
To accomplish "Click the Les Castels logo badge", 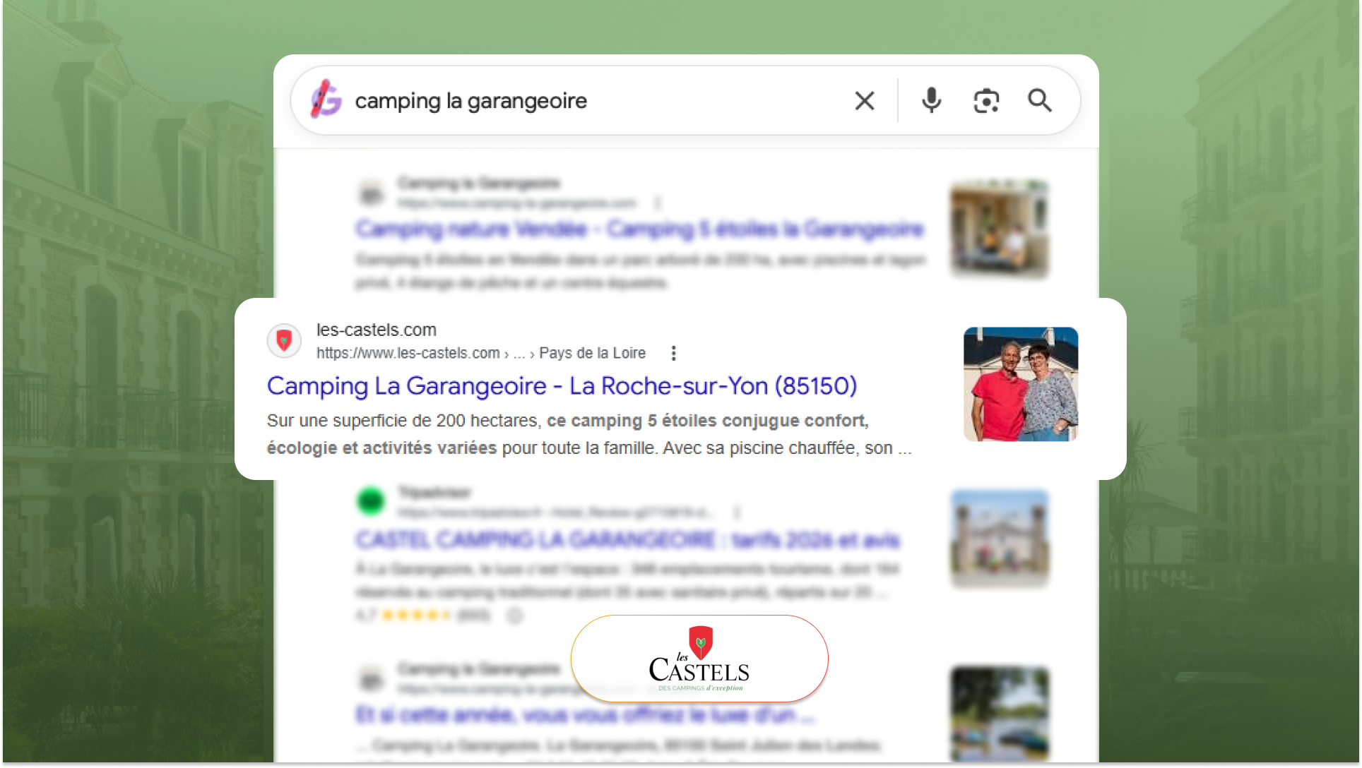I will [699, 659].
